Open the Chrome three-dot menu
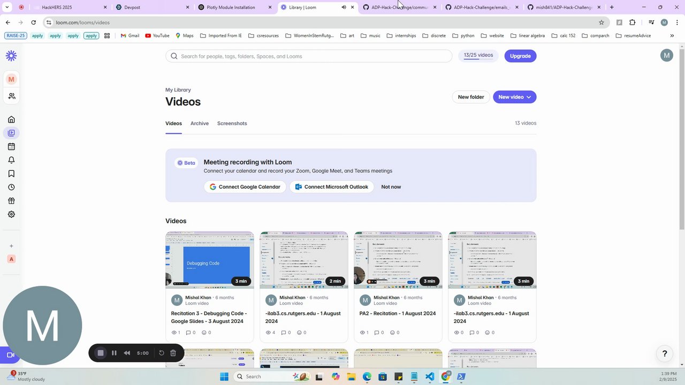The image size is (685, 385). point(676,22)
